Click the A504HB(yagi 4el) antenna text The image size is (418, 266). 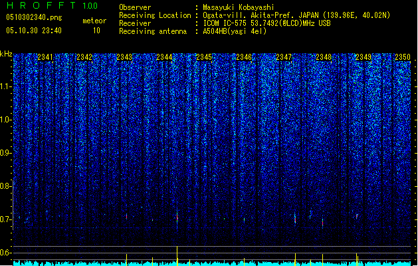coord(235,31)
